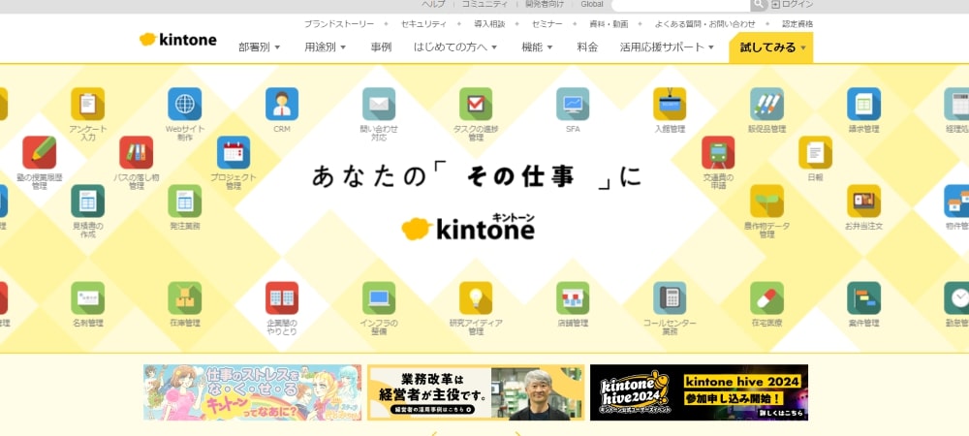Select the 発注業務 green sheet icon

tap(185, 201)
